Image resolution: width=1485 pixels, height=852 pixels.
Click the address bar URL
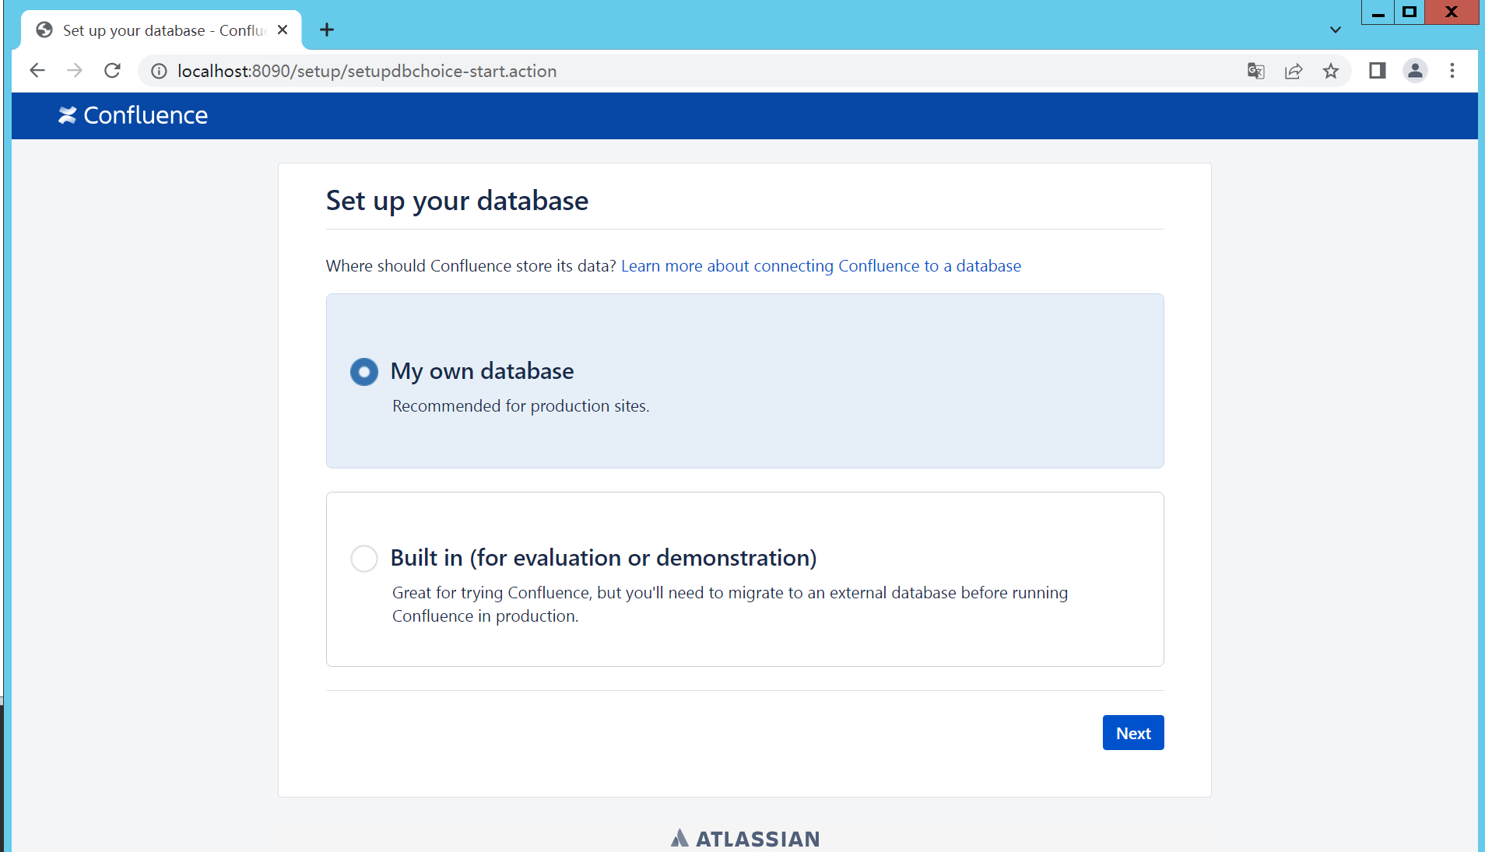point(367,72)
